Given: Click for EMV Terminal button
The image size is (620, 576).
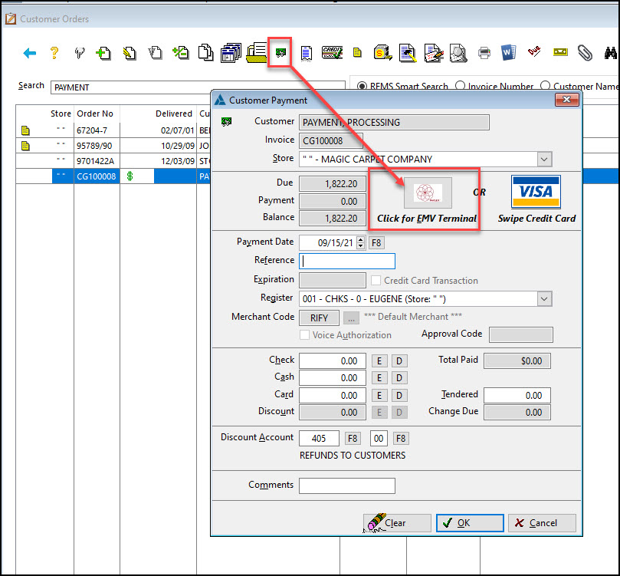Looking at the screenshot, I should pyautogui.click(x=427, y=193).
